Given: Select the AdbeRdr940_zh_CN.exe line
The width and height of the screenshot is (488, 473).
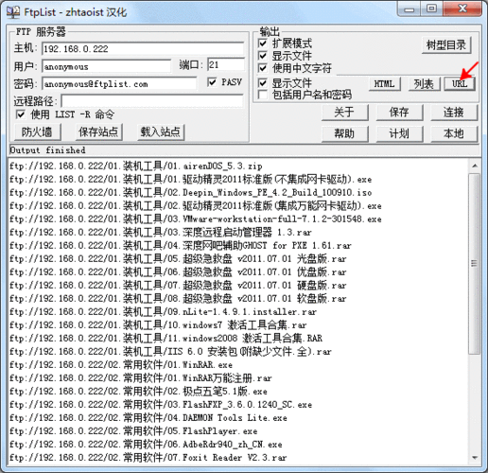Looking at the screenshot, I should [x=146, y=445].
